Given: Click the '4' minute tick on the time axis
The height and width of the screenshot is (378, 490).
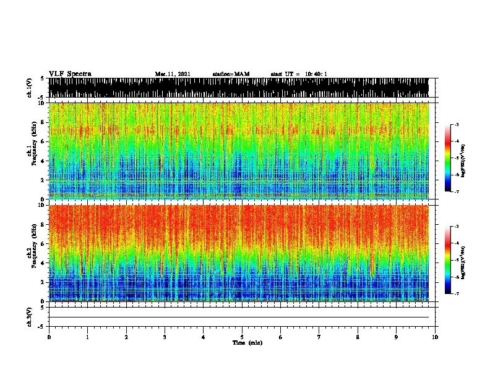Looking at the screenshot, I should click(204, 337).
